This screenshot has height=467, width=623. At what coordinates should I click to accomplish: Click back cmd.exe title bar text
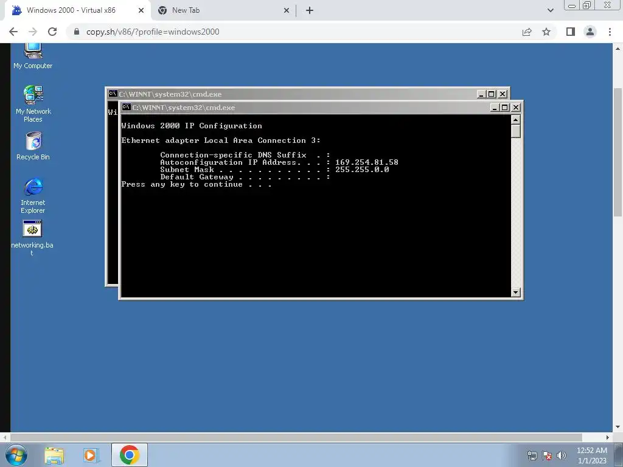170,94
